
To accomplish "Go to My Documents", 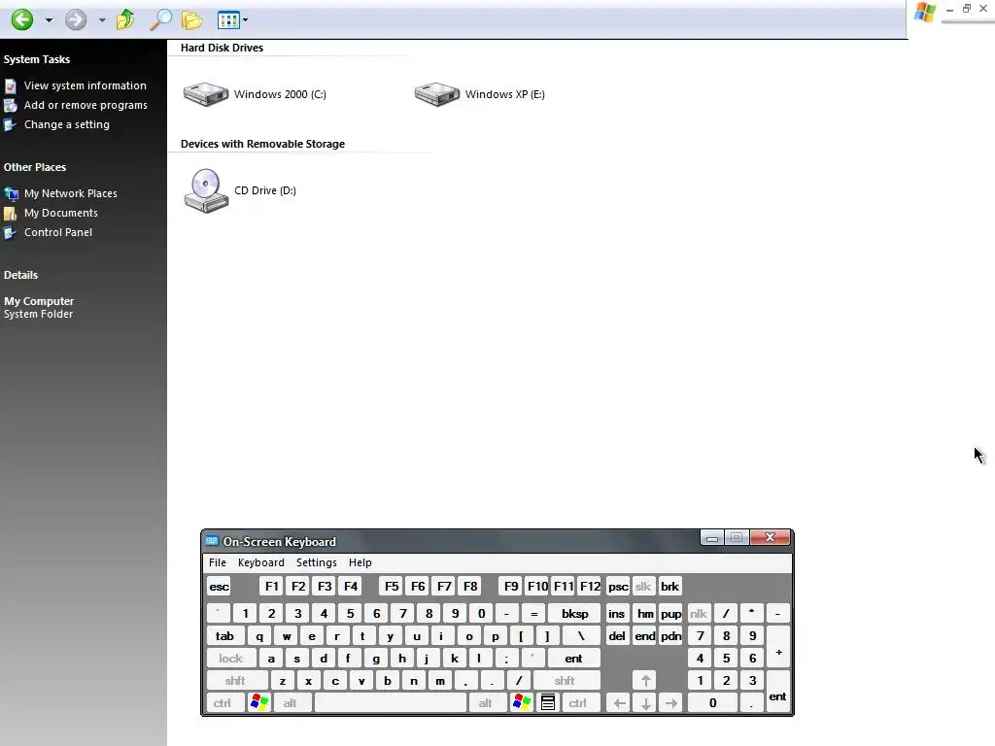I will point(61,213).
